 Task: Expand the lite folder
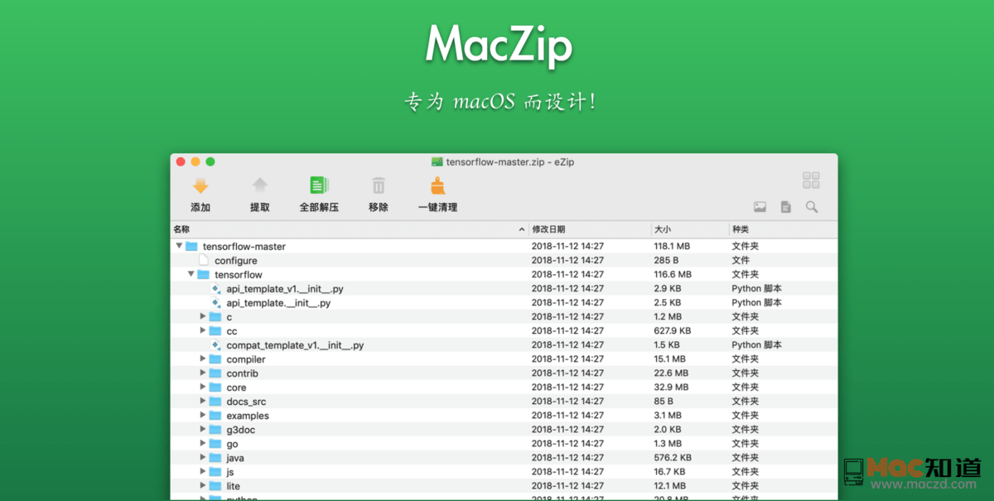tap(204, 485)
